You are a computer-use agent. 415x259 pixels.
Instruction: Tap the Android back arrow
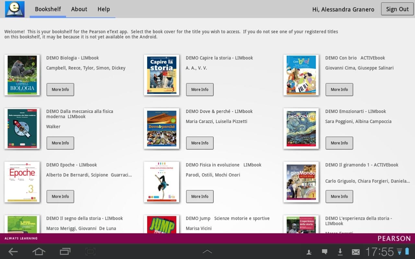13,252
